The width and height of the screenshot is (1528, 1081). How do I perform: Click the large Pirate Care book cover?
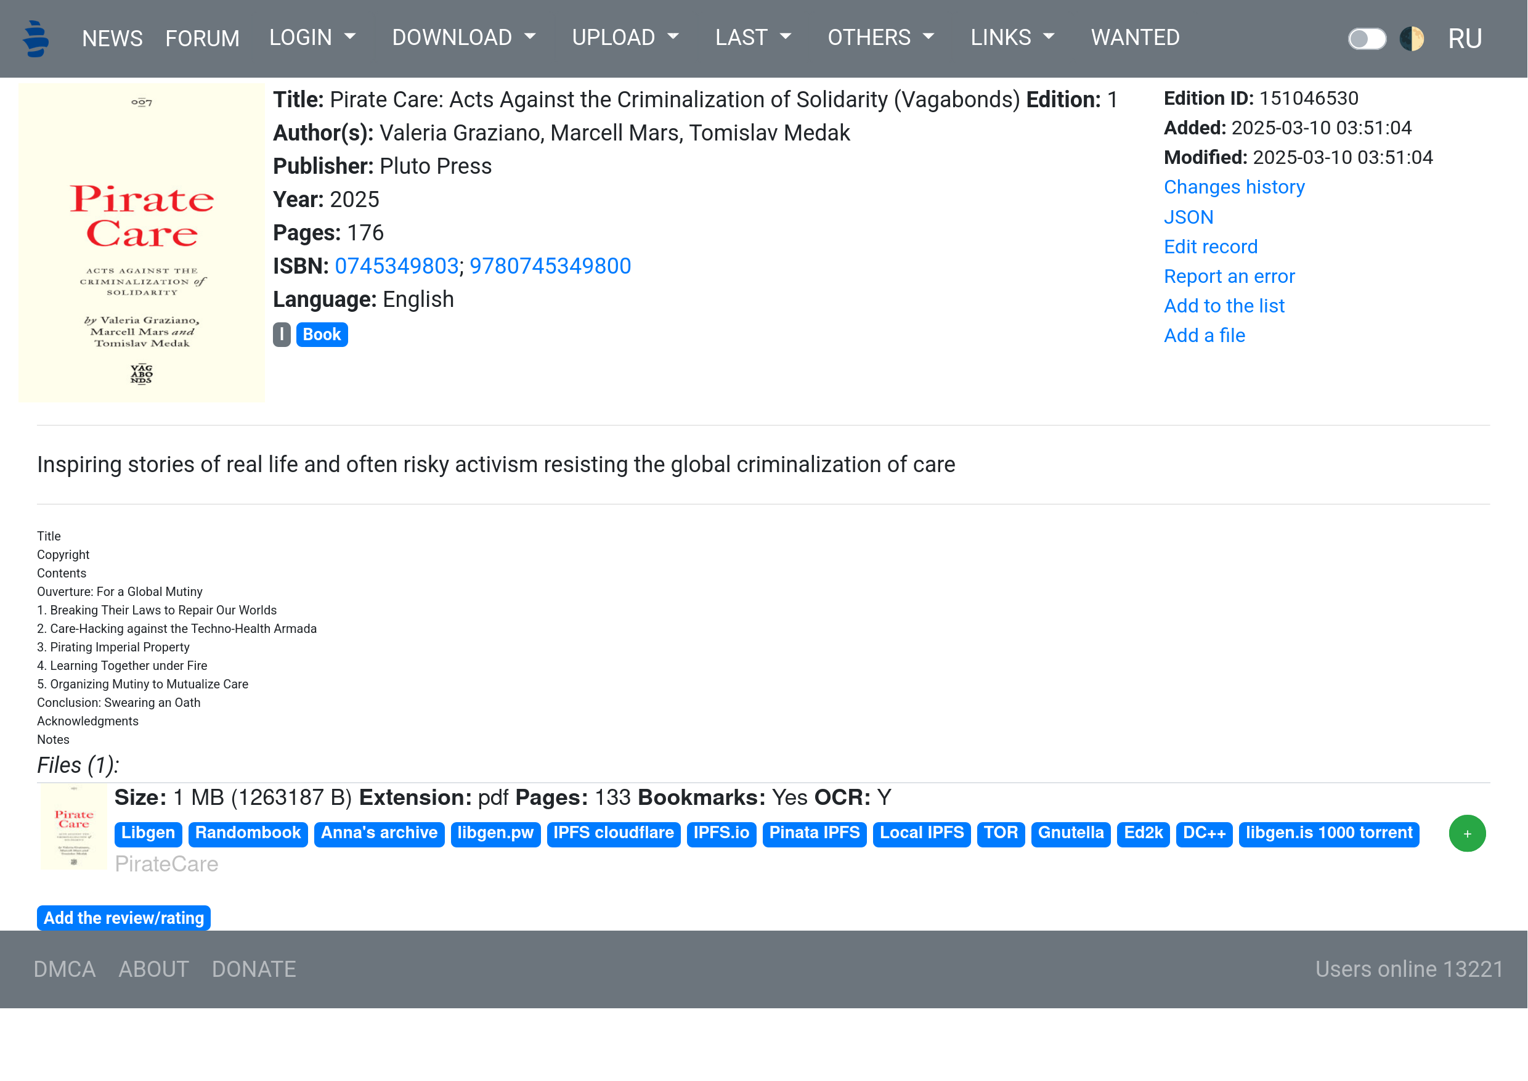pyautogui.click(x=142, y=241)
